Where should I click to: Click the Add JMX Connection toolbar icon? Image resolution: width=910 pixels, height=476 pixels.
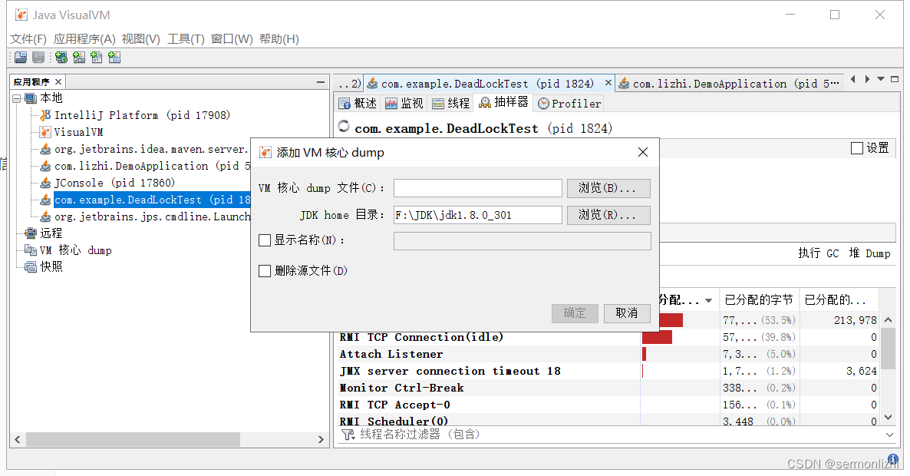coord(79,58)
